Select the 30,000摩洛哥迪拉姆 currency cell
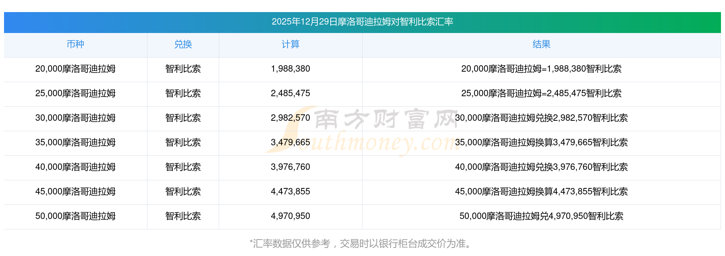 (75, 118)
